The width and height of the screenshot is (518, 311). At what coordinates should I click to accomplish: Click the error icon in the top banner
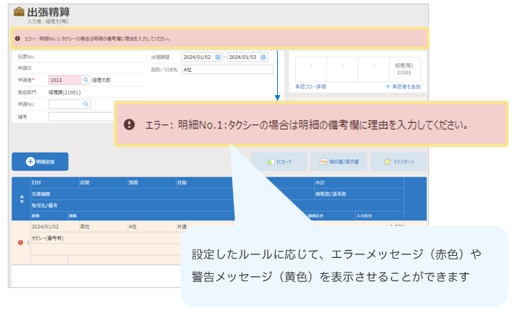point(17,39)
